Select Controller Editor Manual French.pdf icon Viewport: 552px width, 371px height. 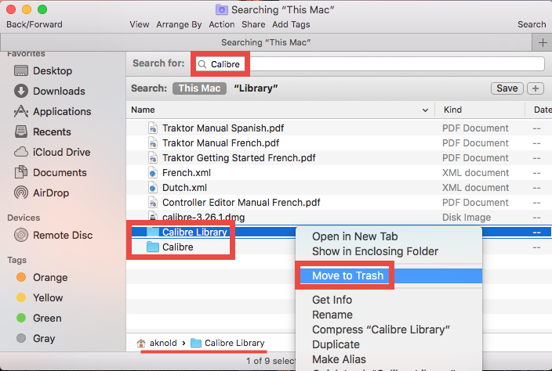click(152, 203)
